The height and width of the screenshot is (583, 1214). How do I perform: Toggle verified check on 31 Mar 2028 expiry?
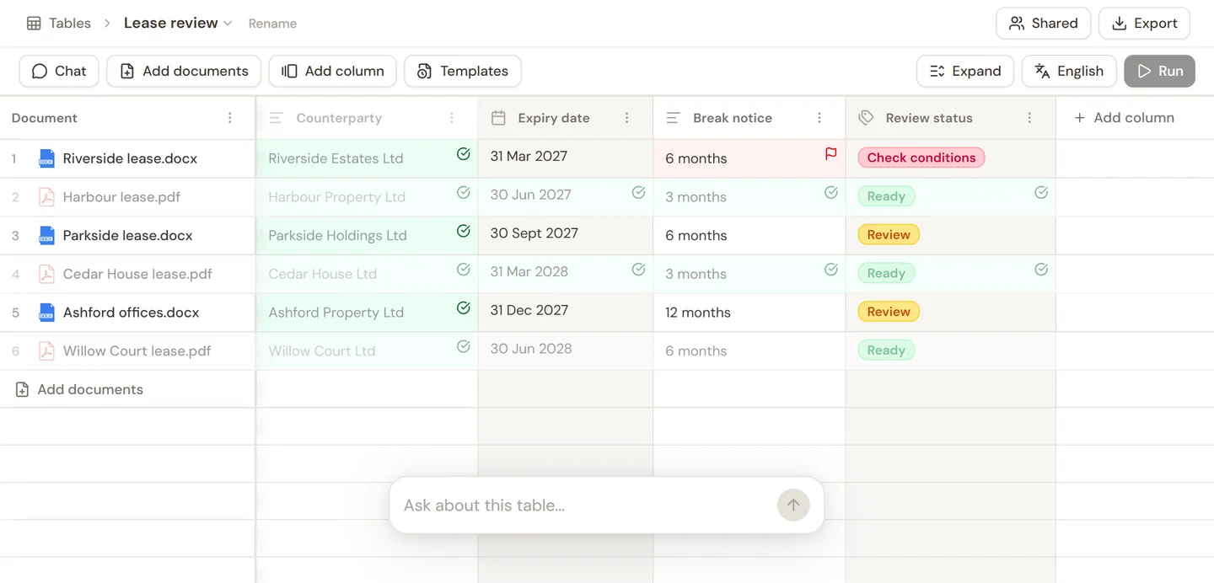638,270
